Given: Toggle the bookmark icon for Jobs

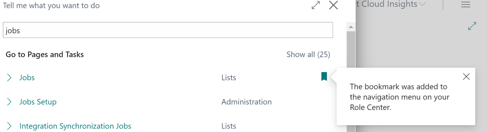Looking at the screenshot, I should 324,77.
